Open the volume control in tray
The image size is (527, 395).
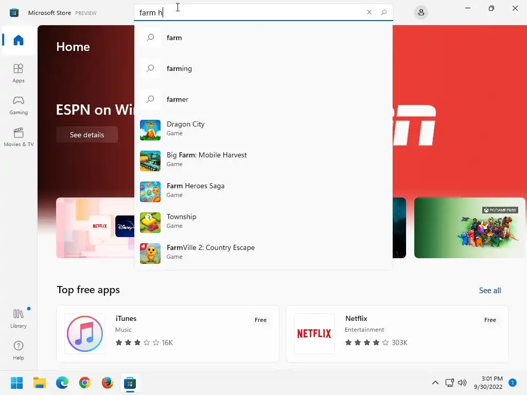tap(463, 383)
